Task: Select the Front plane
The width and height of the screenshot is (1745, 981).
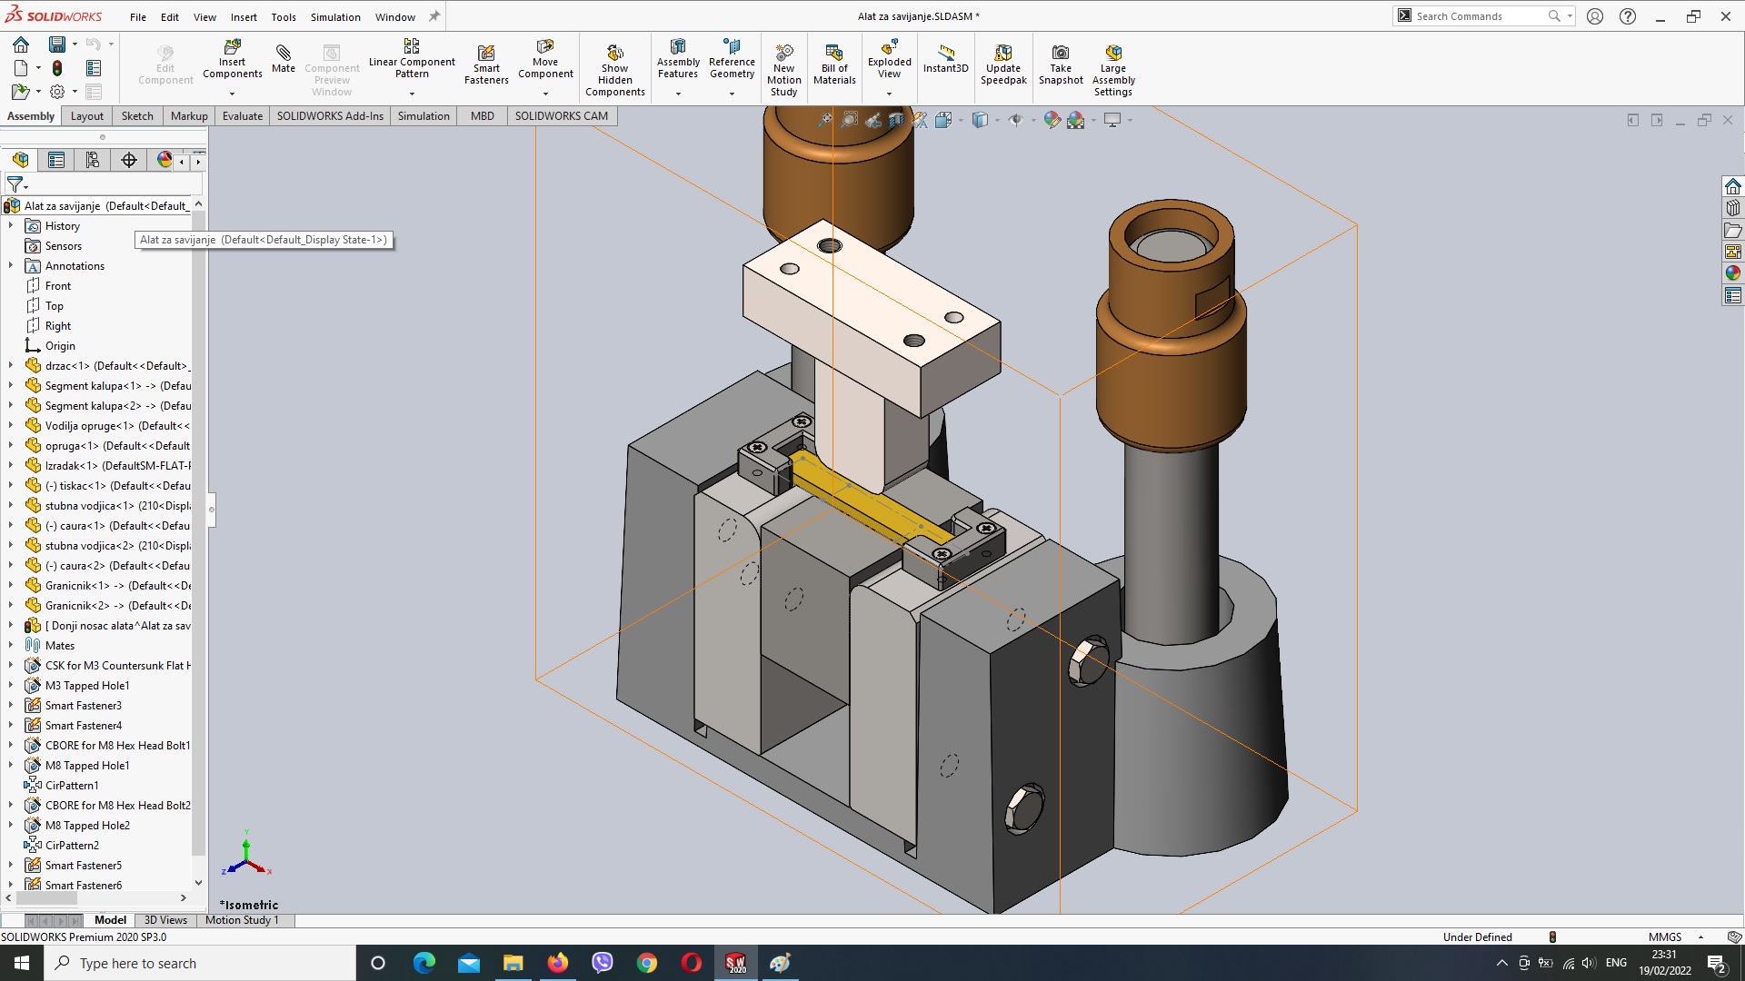Action: point(58,285)
